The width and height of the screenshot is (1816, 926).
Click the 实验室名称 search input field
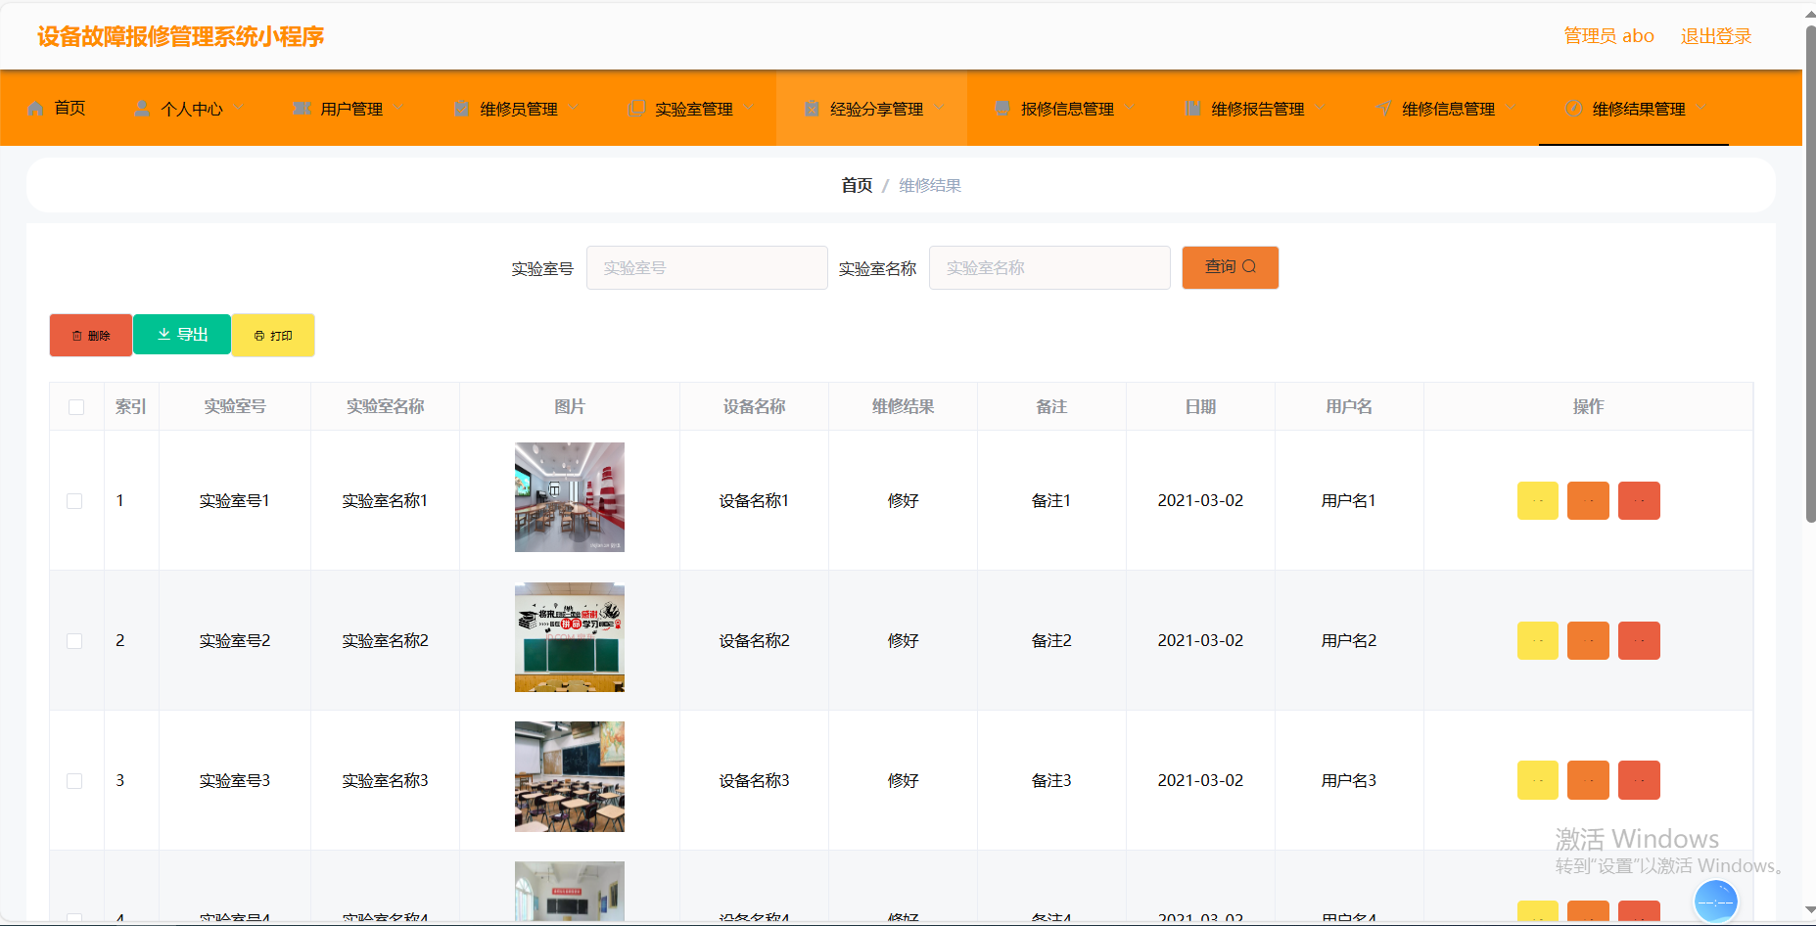(x=1049, y=267)
